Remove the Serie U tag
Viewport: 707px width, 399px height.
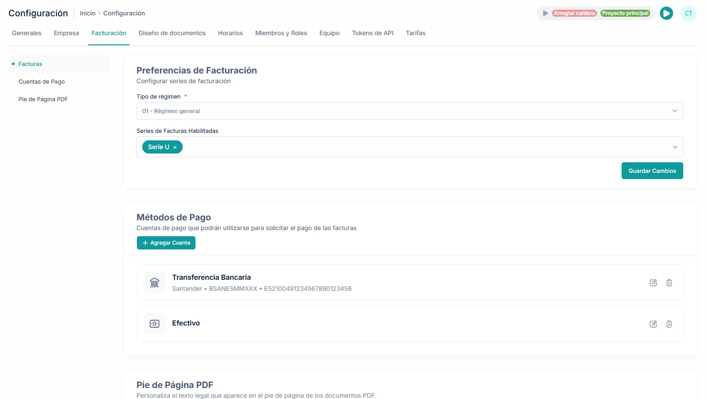(x=175, y=147)
